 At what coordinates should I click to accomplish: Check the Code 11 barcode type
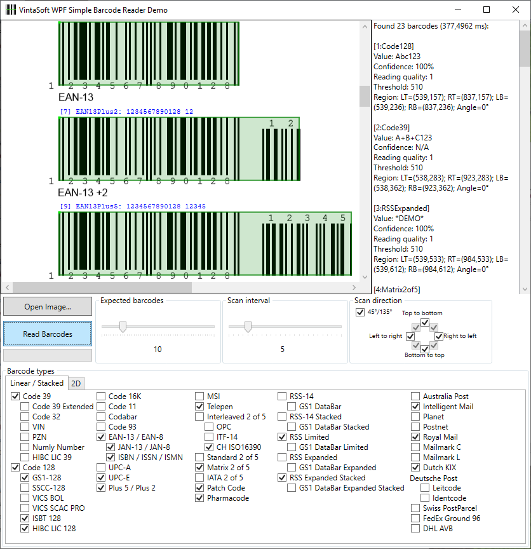[x=101, y=406]
